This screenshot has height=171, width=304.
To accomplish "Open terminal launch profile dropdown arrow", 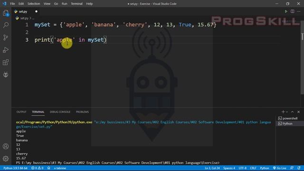I will (287, 112).
